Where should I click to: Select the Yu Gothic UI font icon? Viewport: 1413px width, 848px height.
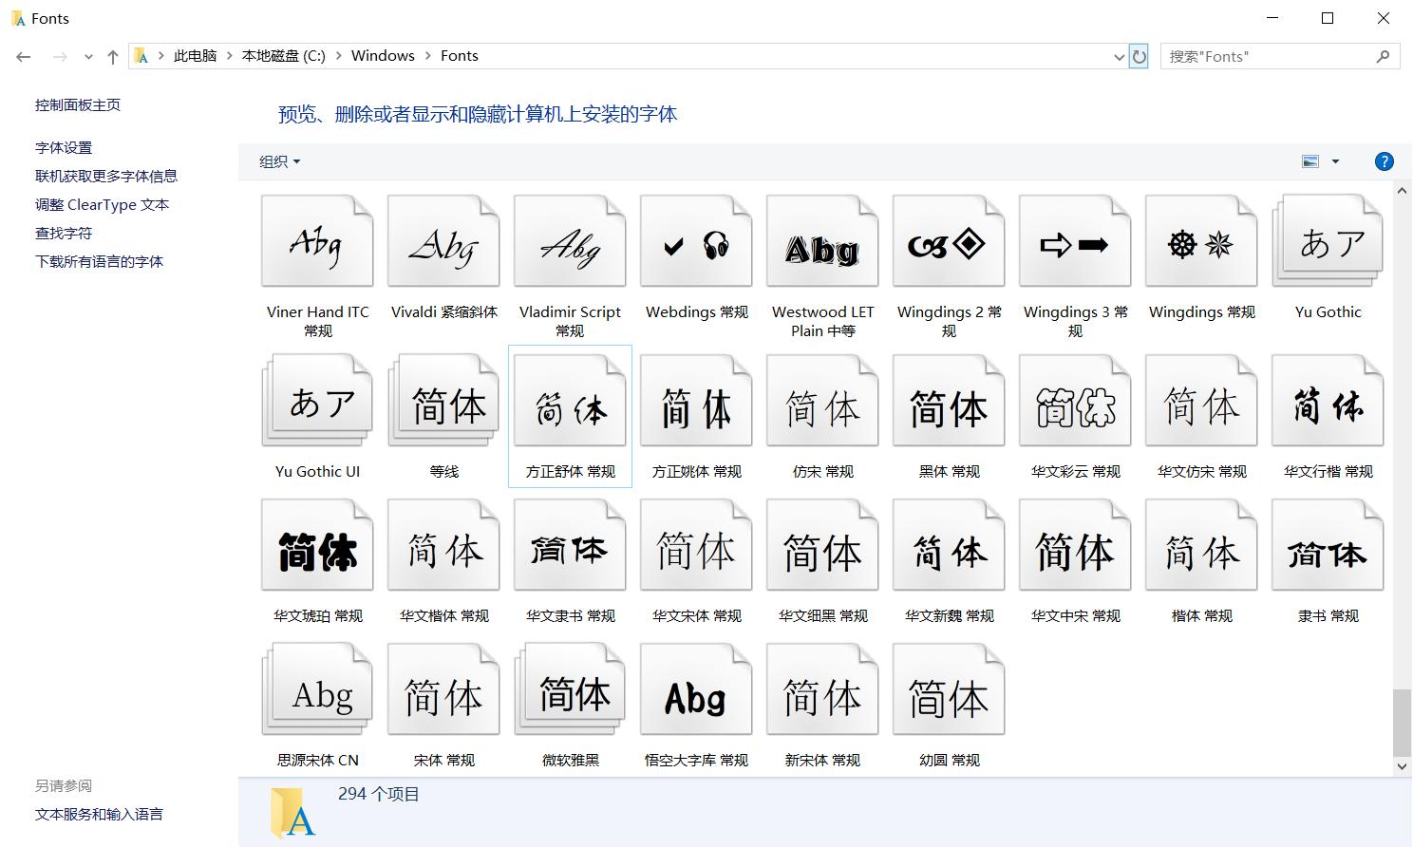pyautogui.click(x=317, y=401)
